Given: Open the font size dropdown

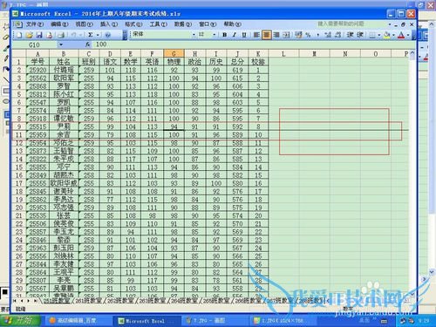Looking at the screenshot, I should (215, 35).
